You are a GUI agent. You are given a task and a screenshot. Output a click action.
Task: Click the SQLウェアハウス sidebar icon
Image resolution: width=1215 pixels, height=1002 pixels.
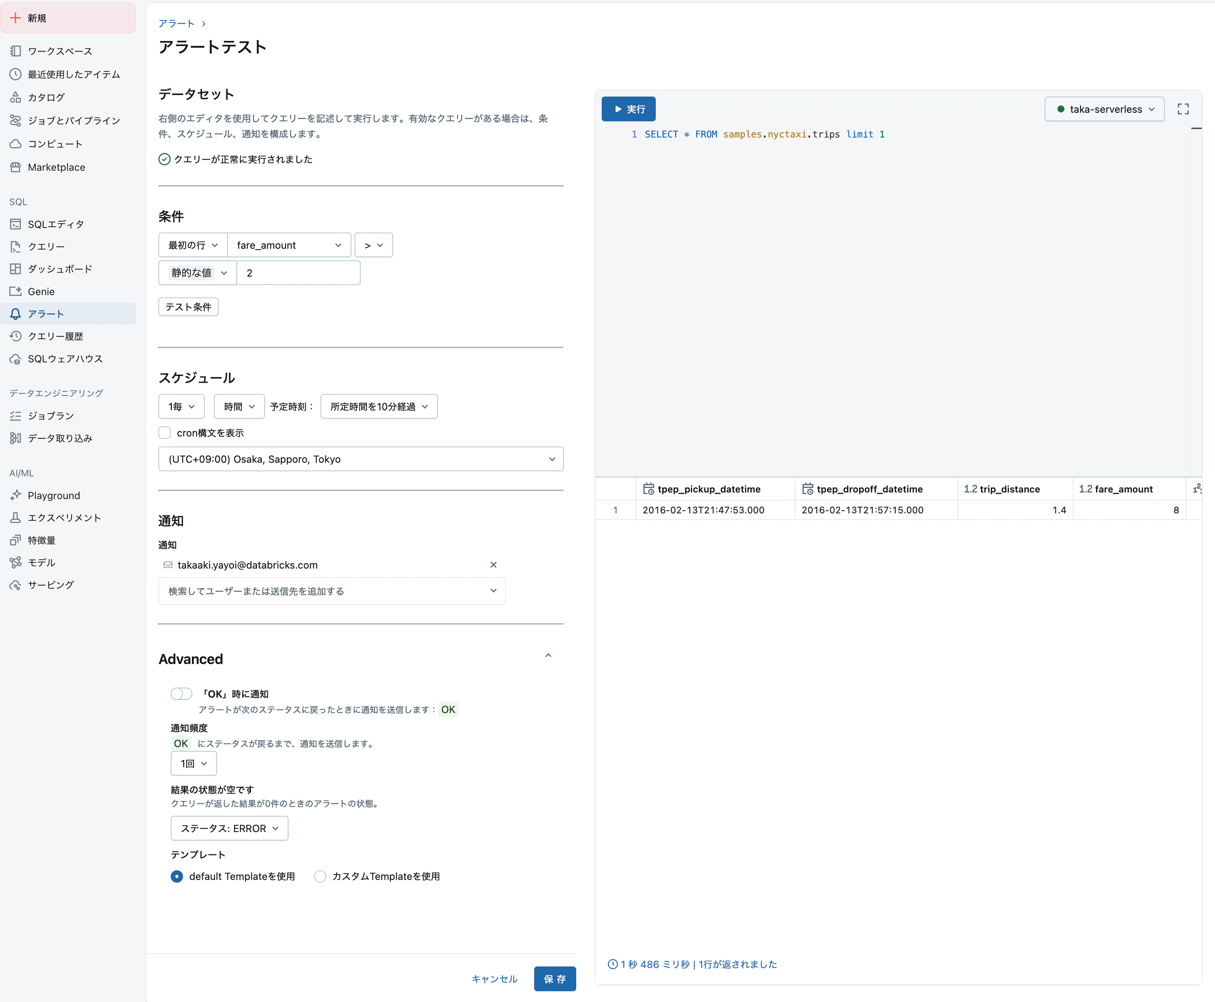tap(15, 359)
